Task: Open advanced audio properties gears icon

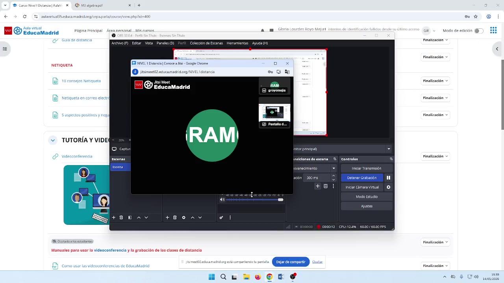Action: point(221,217)
